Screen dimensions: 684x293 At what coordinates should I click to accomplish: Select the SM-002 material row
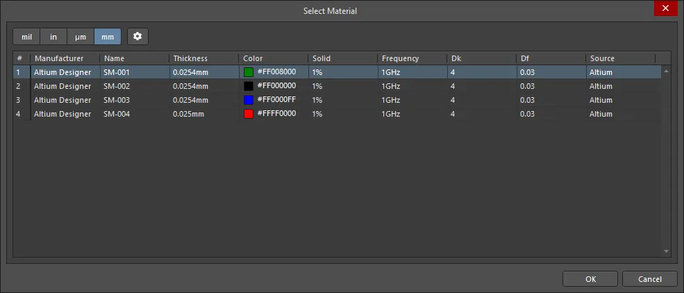(337, 86)
